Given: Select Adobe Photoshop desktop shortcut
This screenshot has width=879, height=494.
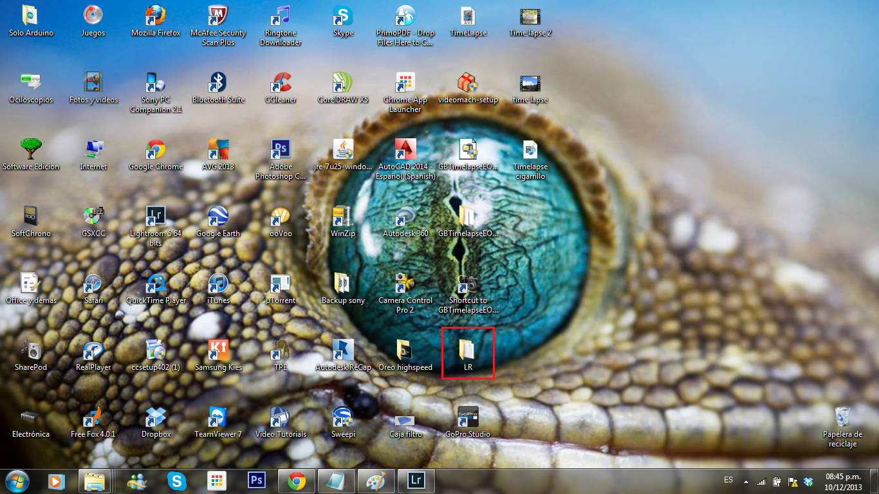Looking at the screenshot, I should tap(281, 160).
